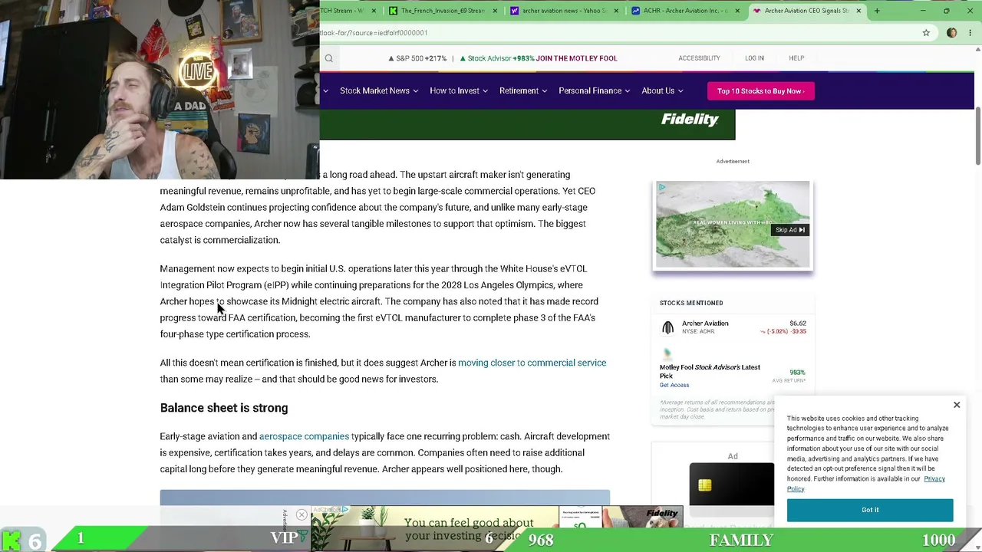Click the Top 10 Stocks to Buy Now button
982x552 pixels.
coord(760,91)
